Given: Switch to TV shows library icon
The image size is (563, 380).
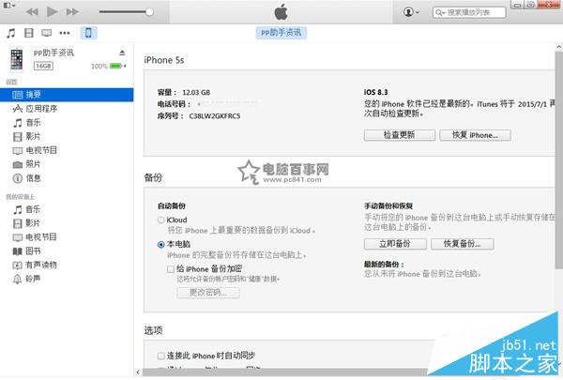Looking at the screenshot, I should pyautogui.click(x=46, y=33).
